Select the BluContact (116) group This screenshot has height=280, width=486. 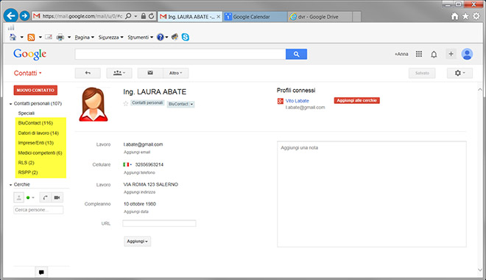pyautogui.click(x=35, y=123)
